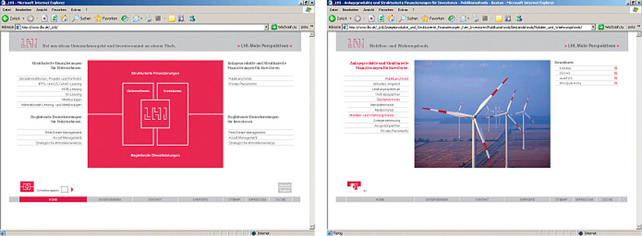Open Extras menu in wind turbine window
Image resolution: width=642 pixels, height=236 pixels.
tap(403, 9)
